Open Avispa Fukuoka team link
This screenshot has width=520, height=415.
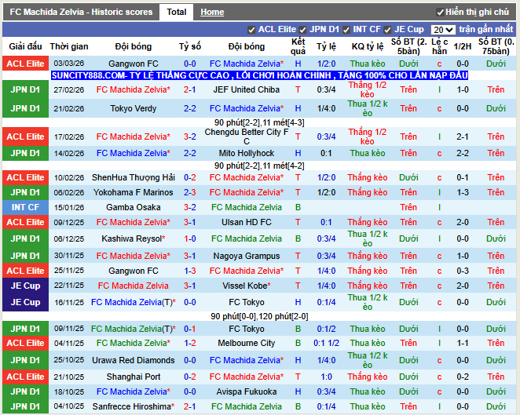click(247, 391)
